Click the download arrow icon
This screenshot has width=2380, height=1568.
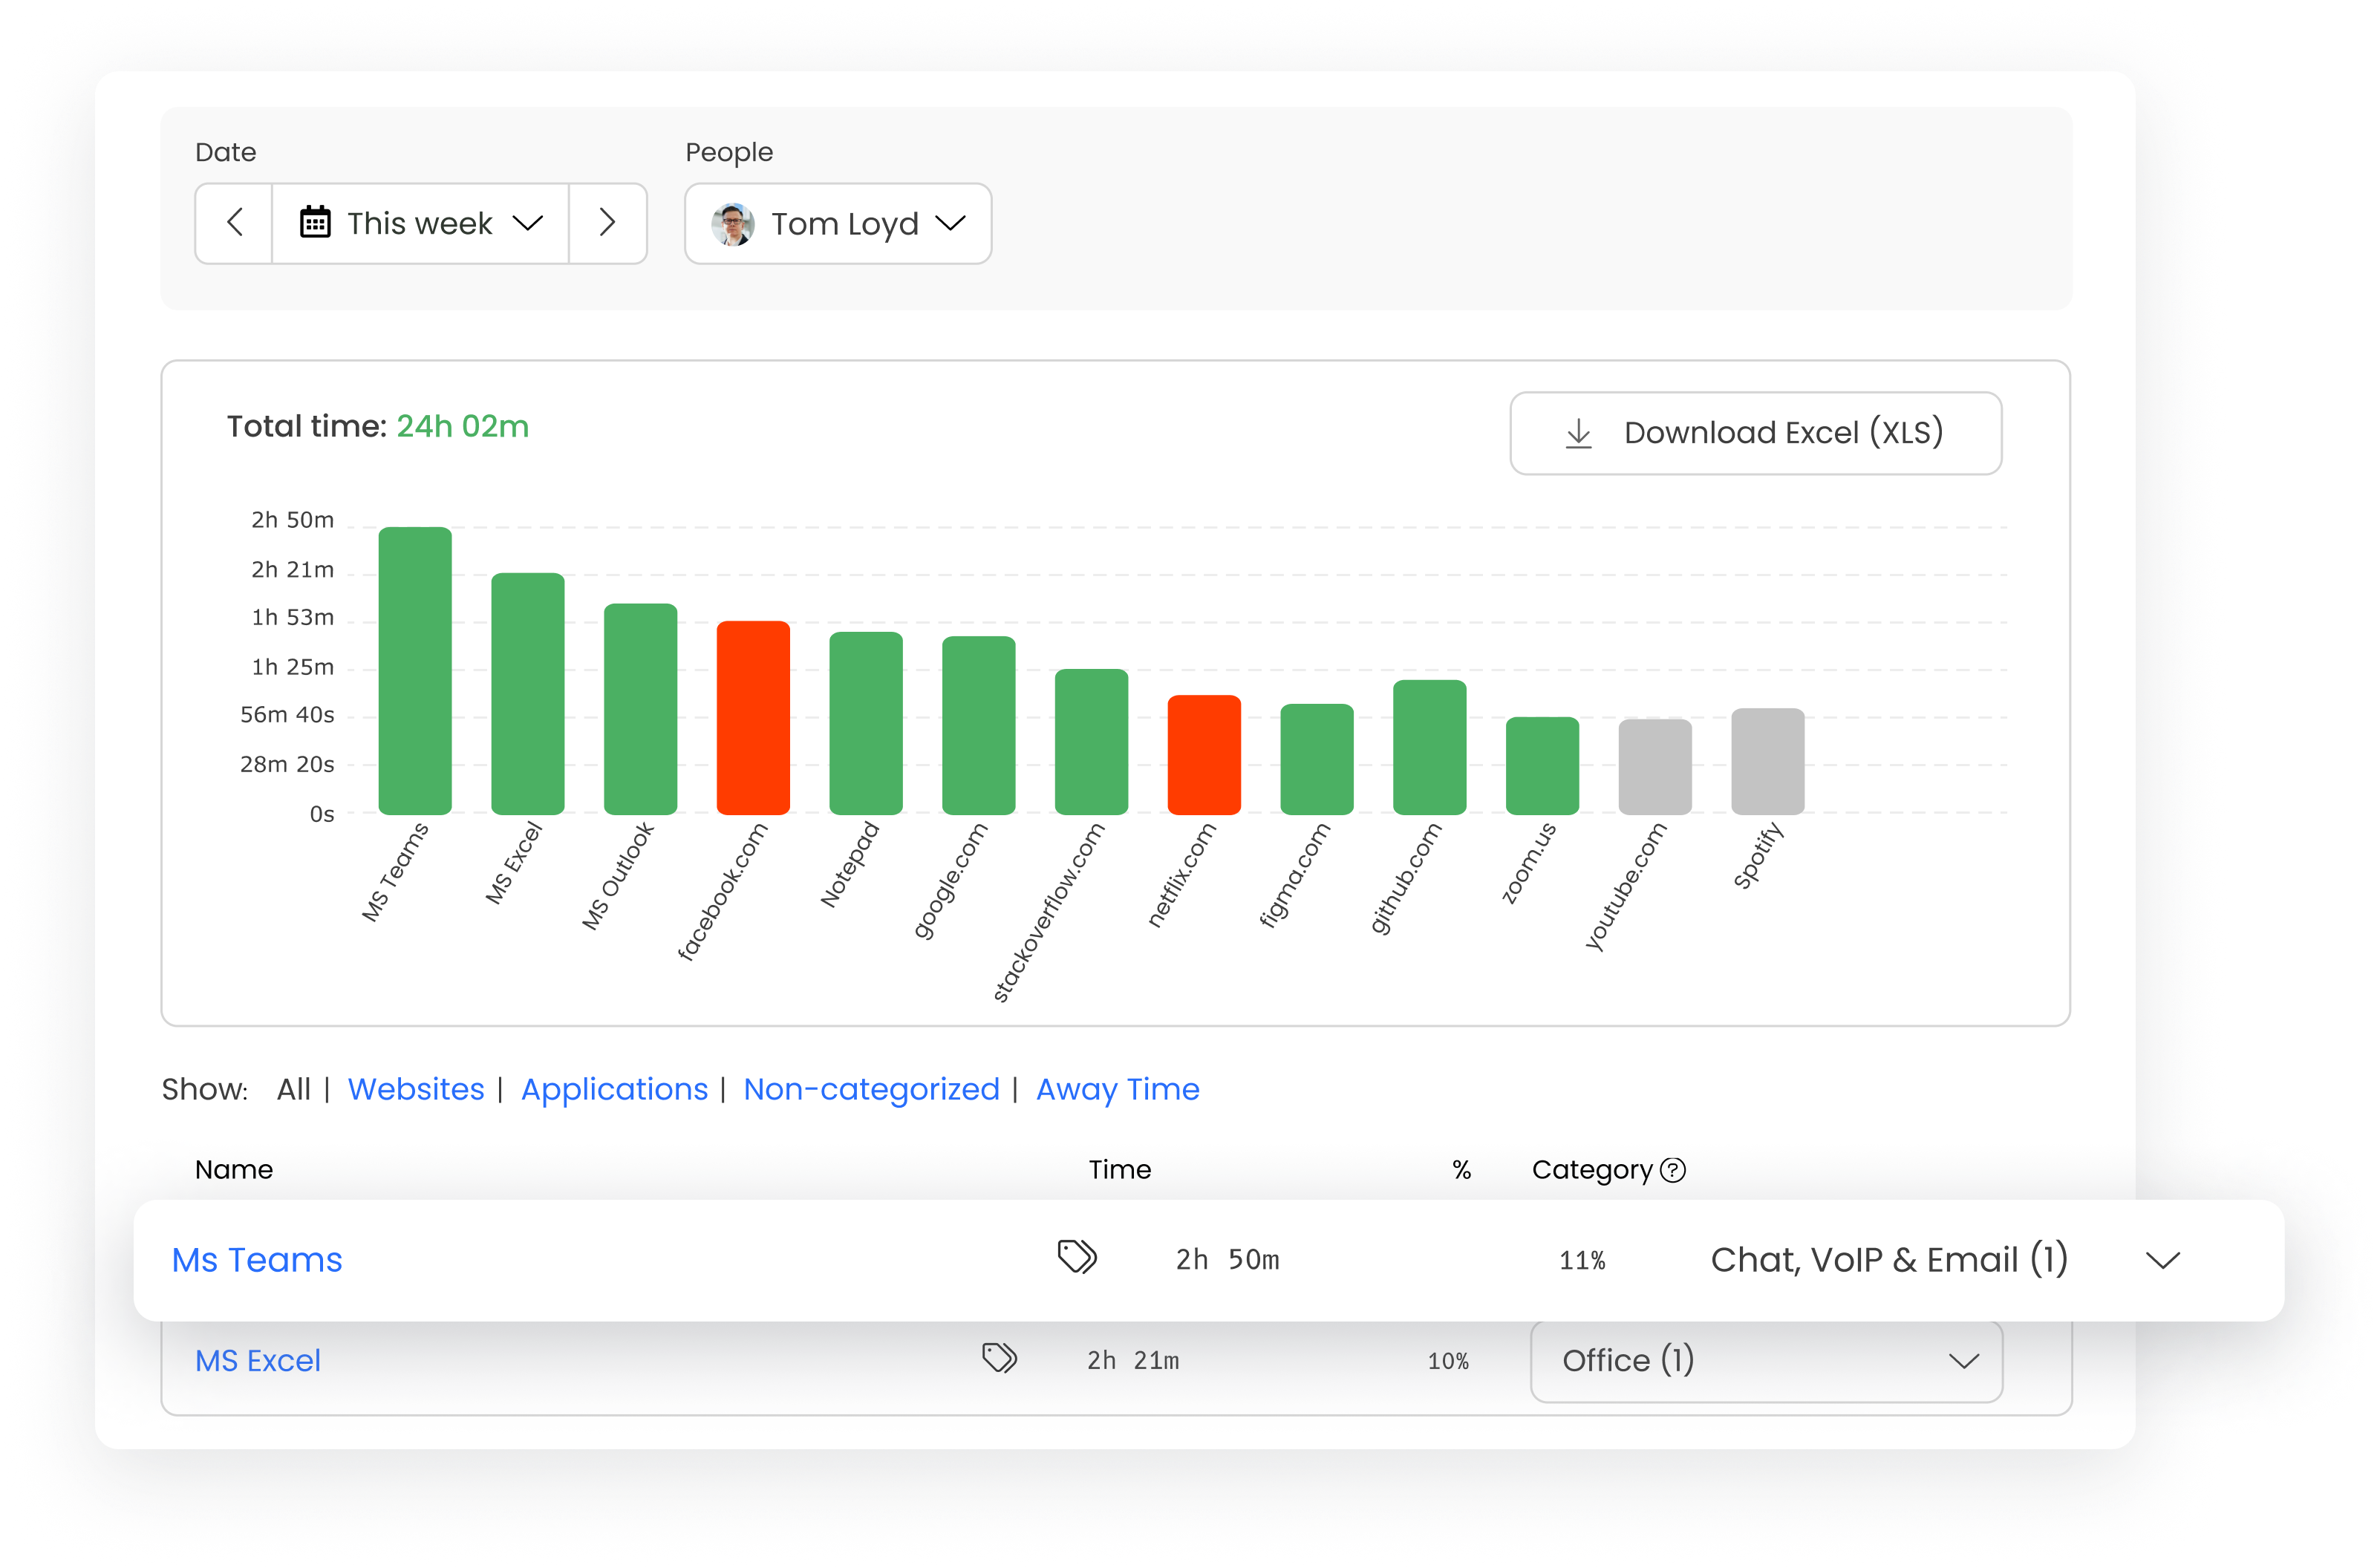tap(1578, 434)
